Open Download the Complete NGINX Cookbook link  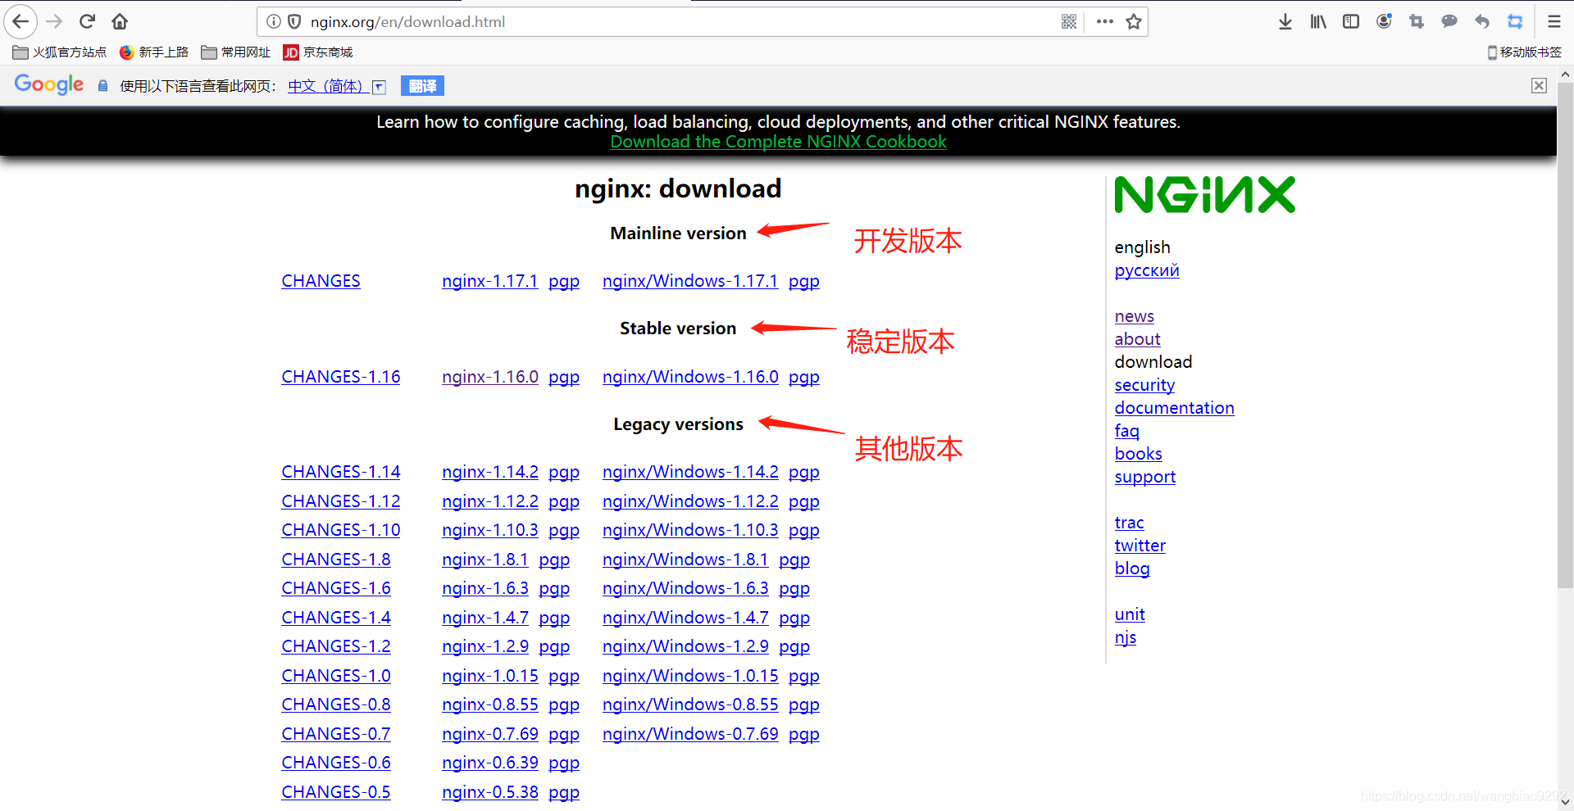coord(778,142)
